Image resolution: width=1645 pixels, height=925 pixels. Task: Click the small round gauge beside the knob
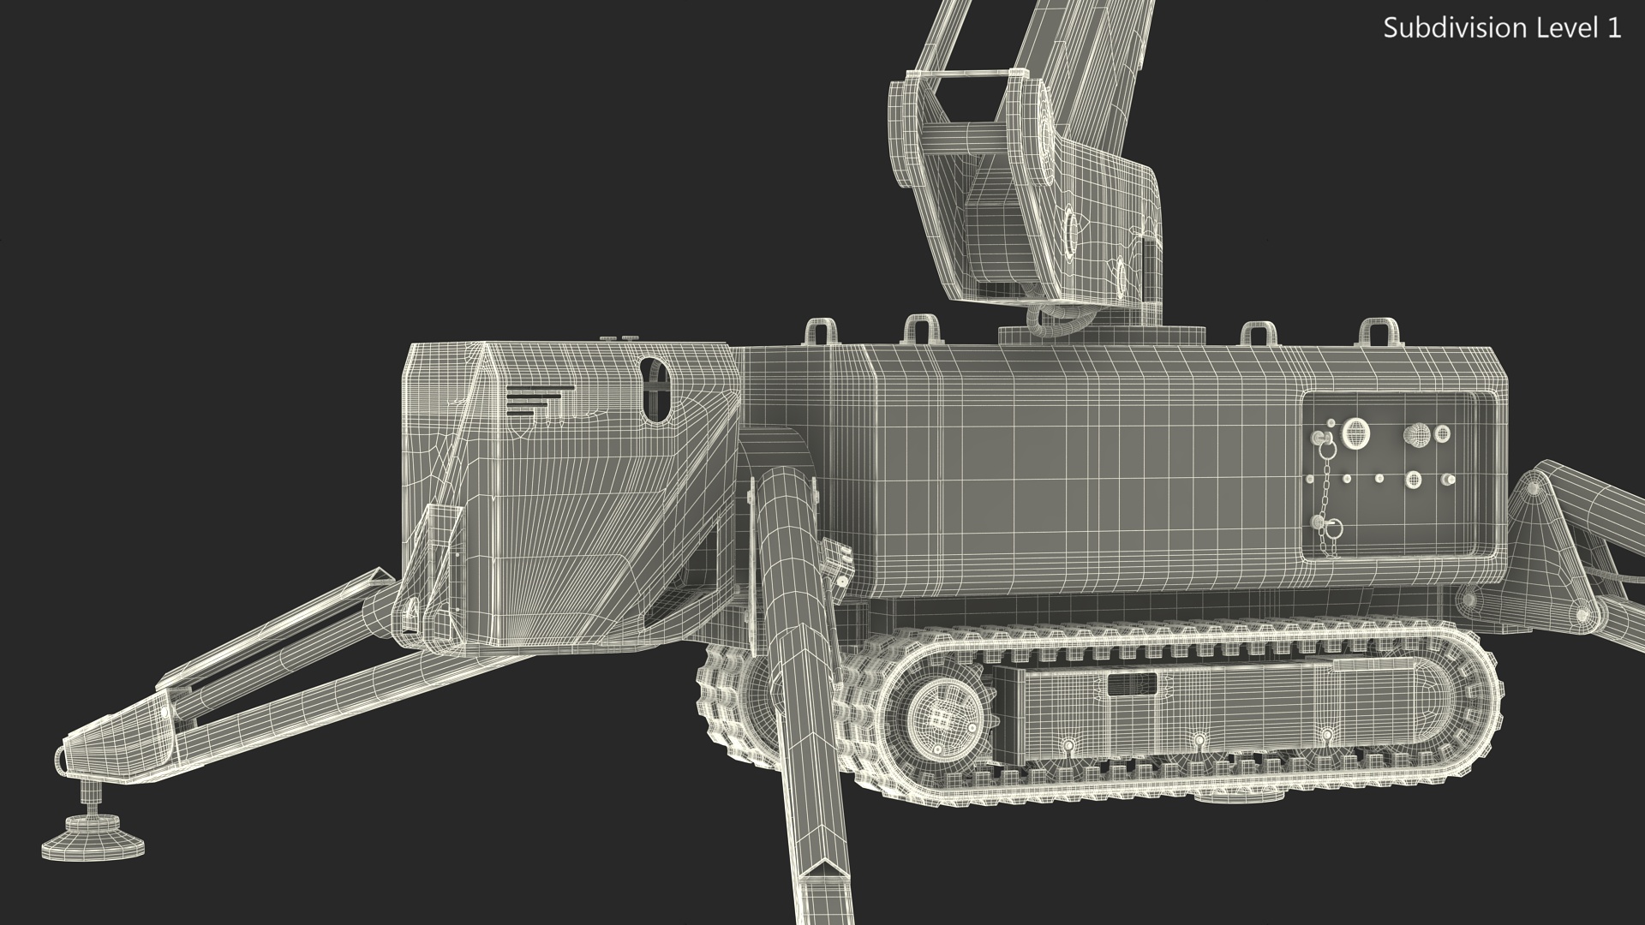tap(1443, 433)
